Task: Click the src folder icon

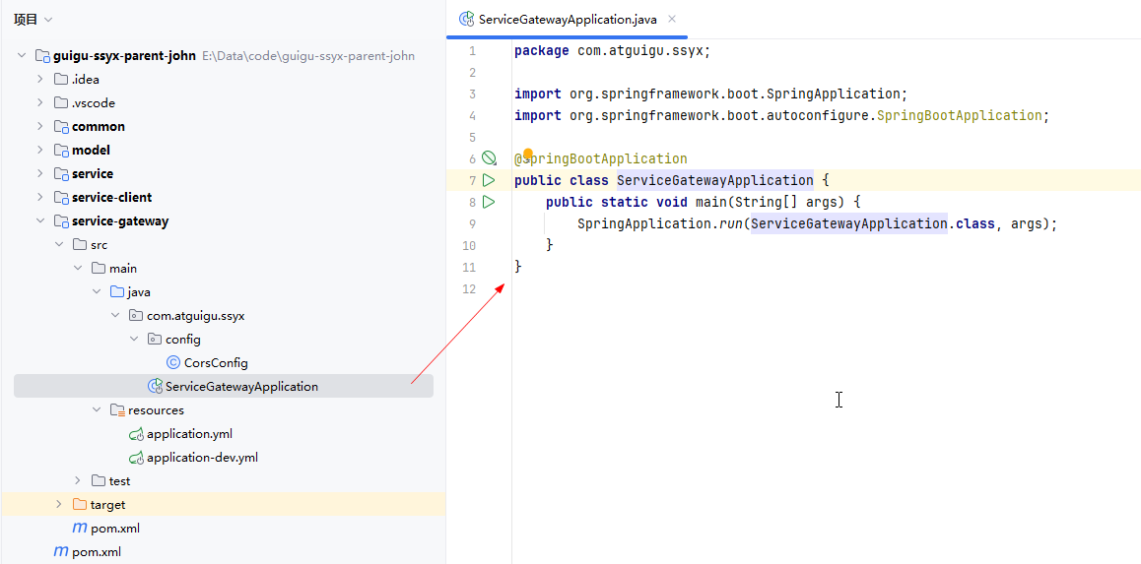Action: 80,245
